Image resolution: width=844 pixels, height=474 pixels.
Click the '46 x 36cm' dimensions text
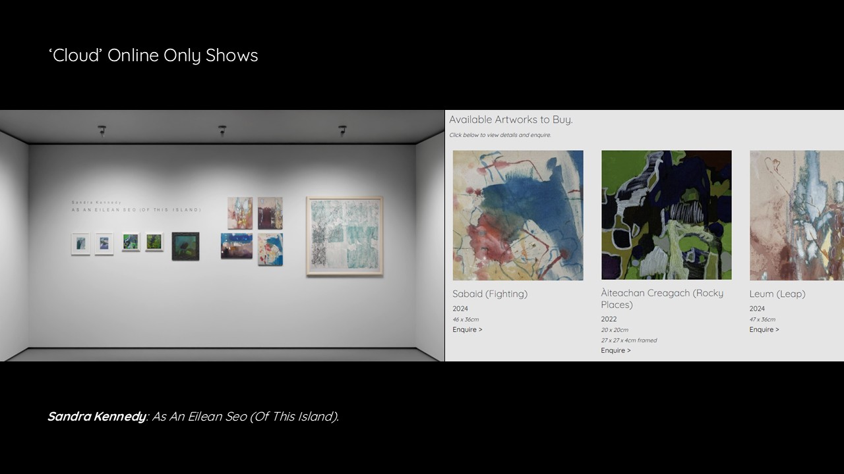(466, 319)
